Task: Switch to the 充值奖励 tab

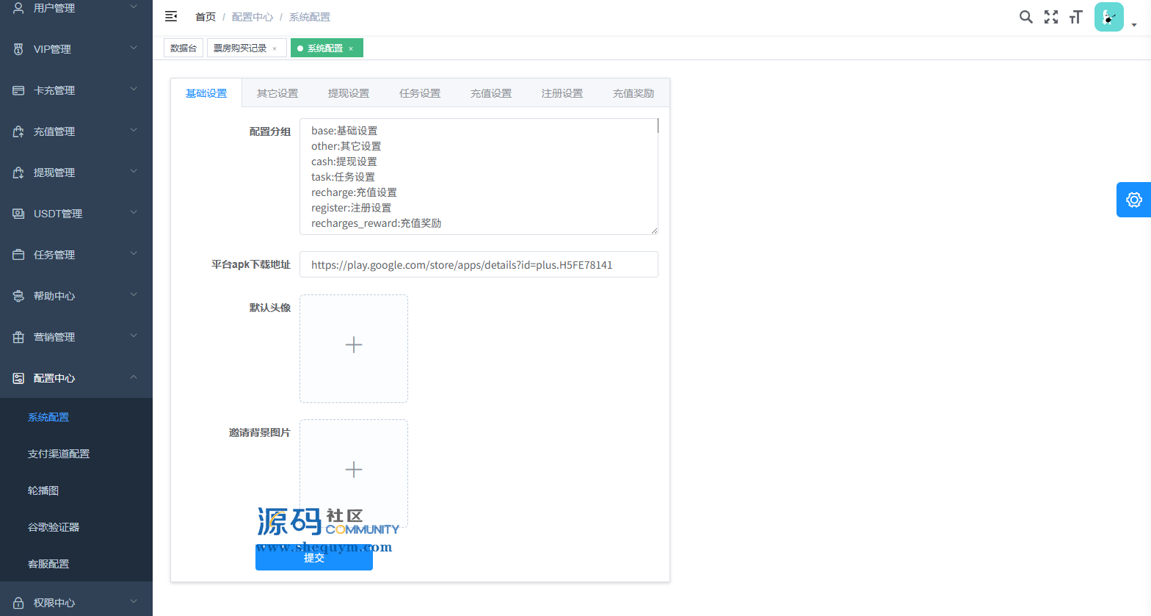Action: 633,93
